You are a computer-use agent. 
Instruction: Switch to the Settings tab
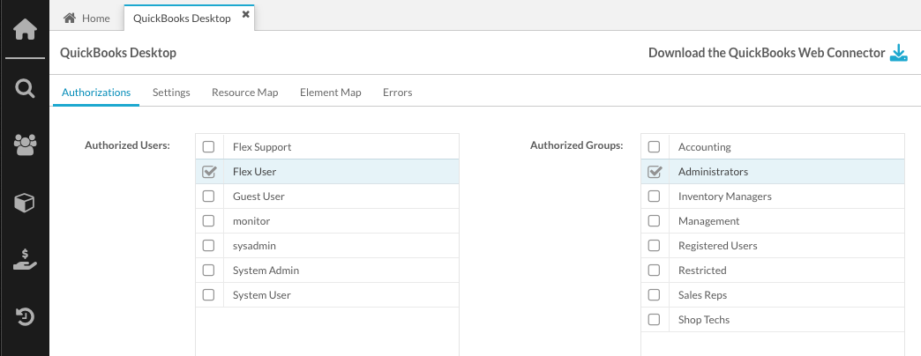pyautogui.click(x=171, y=92)
